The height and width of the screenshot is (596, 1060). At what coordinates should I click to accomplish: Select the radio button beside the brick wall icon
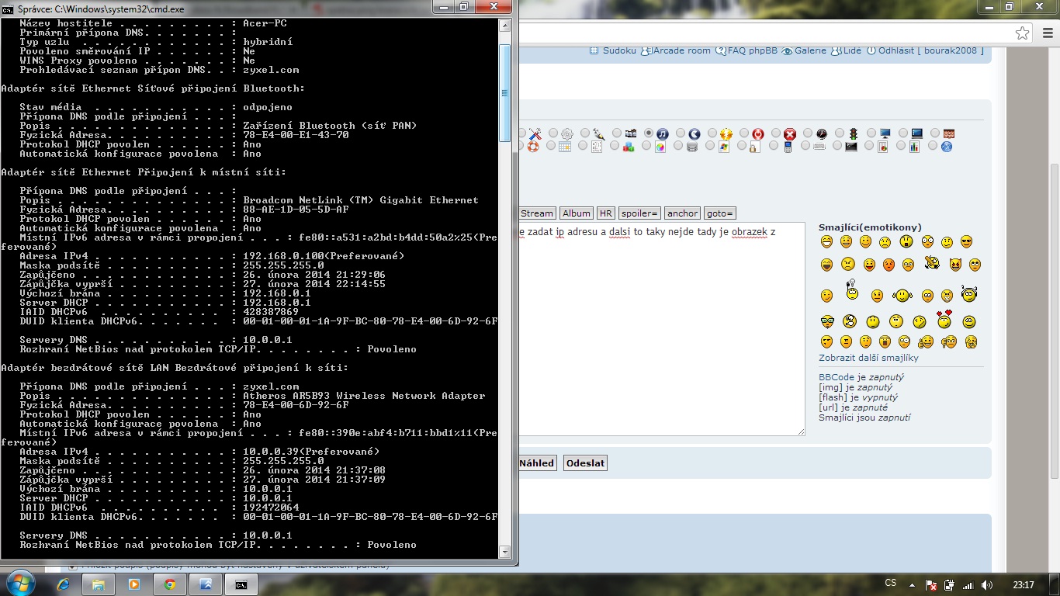coord(935,133)
